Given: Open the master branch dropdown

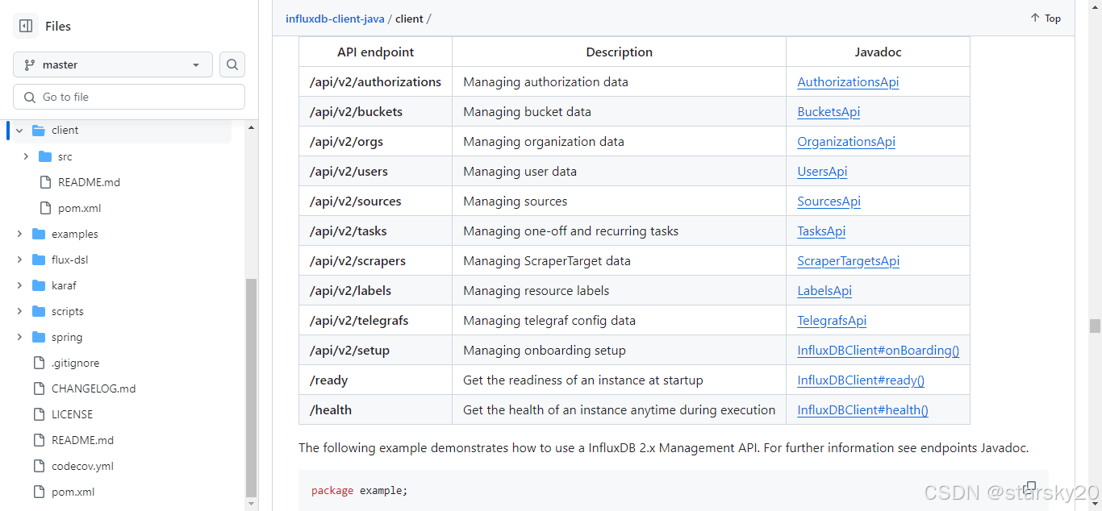Looking at the screenshot, I should (112, 64).
